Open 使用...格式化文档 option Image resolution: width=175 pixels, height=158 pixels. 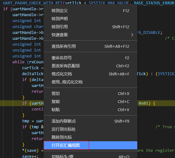click(90, 82)
